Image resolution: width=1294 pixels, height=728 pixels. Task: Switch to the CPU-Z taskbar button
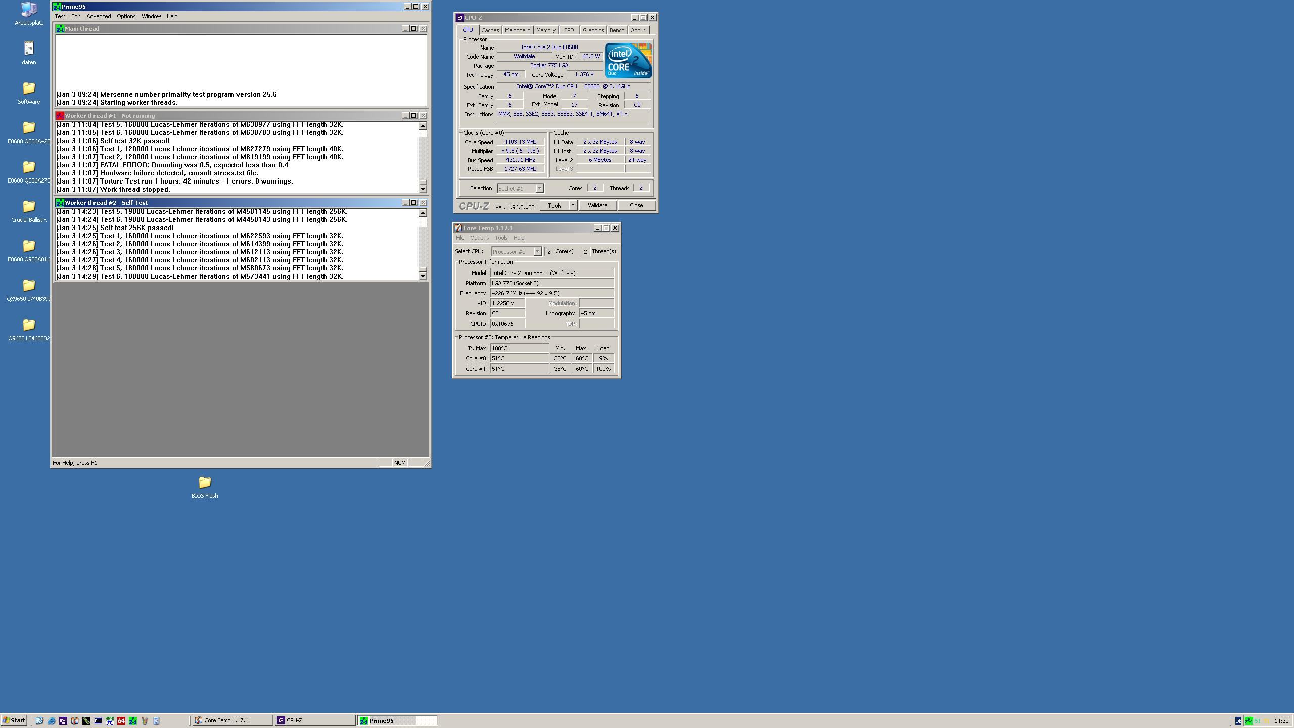(x=315, y=720)
